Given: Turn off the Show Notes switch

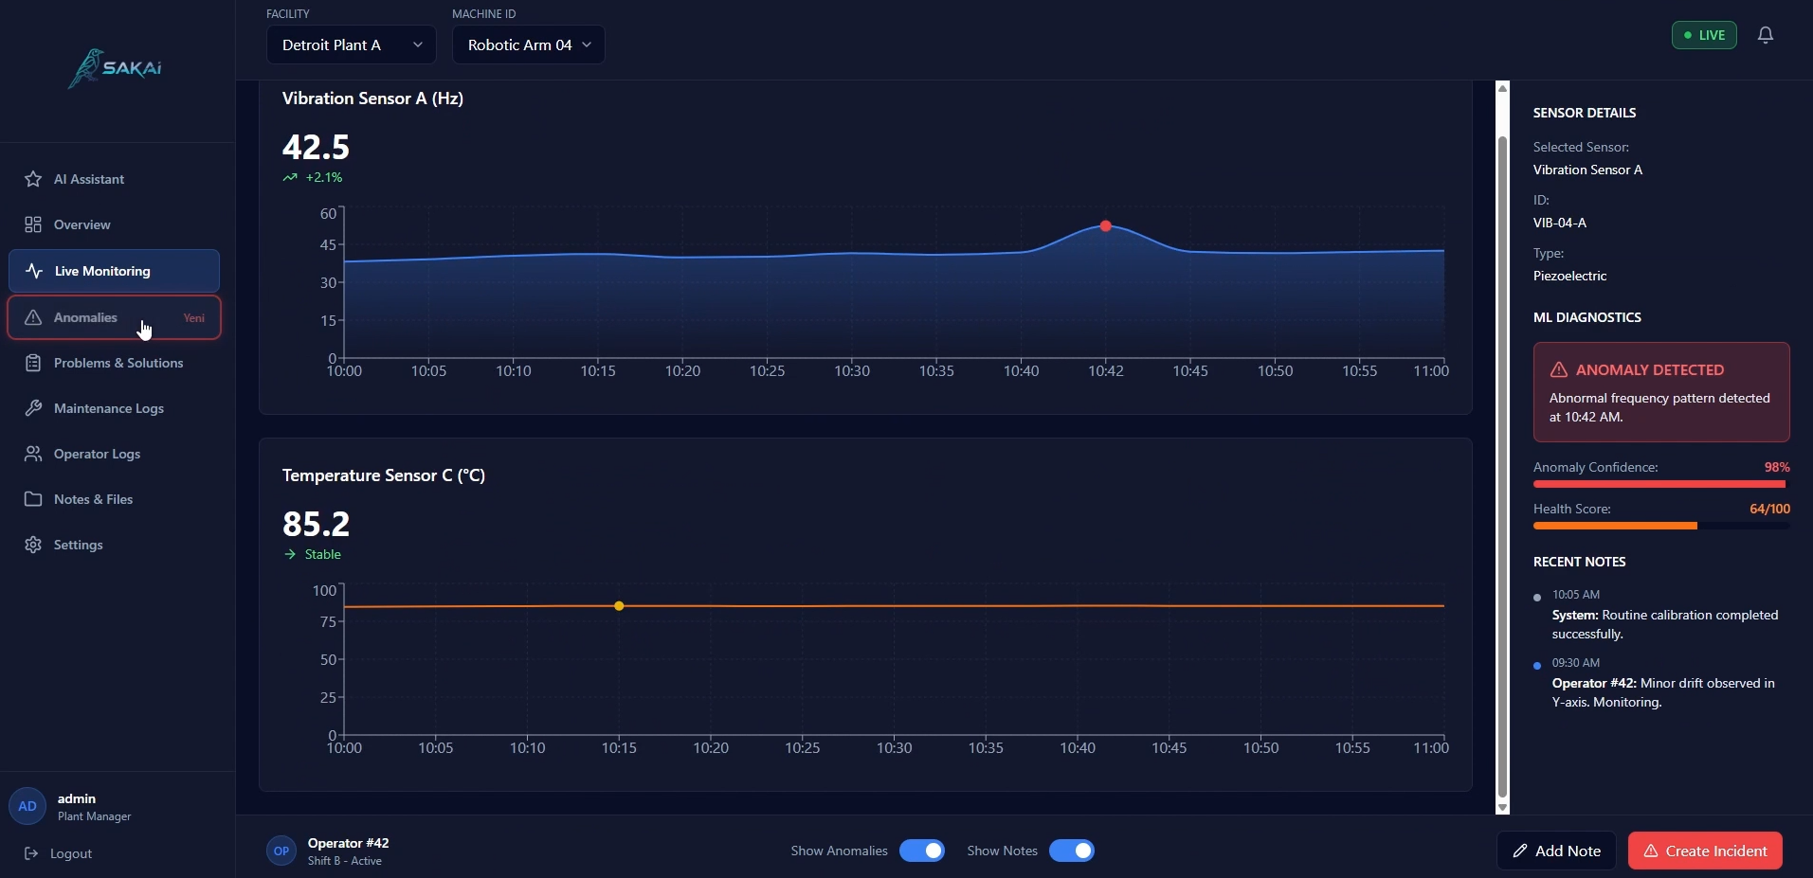Looking at the screenshot, I should tap(1071, 851).
